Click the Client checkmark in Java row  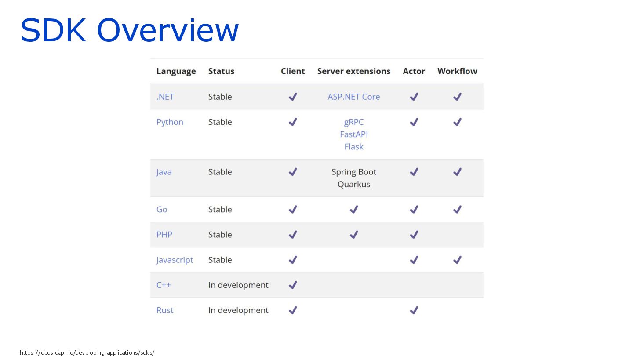pyautogui.click(x=293, y=172)
